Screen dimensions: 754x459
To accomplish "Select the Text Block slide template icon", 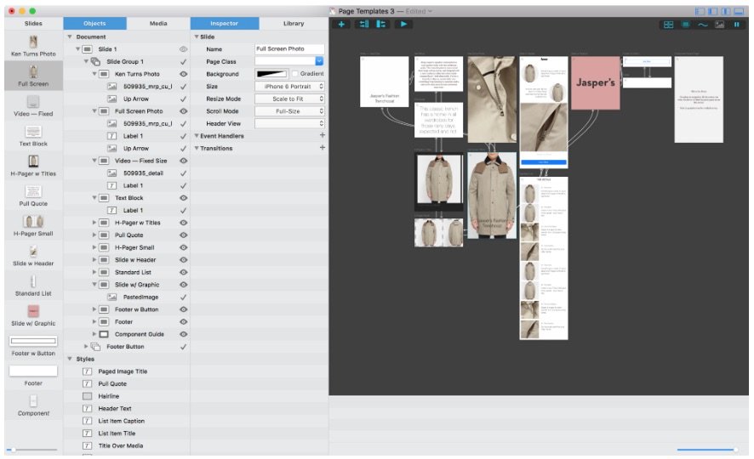I will (x=33, y=132).
